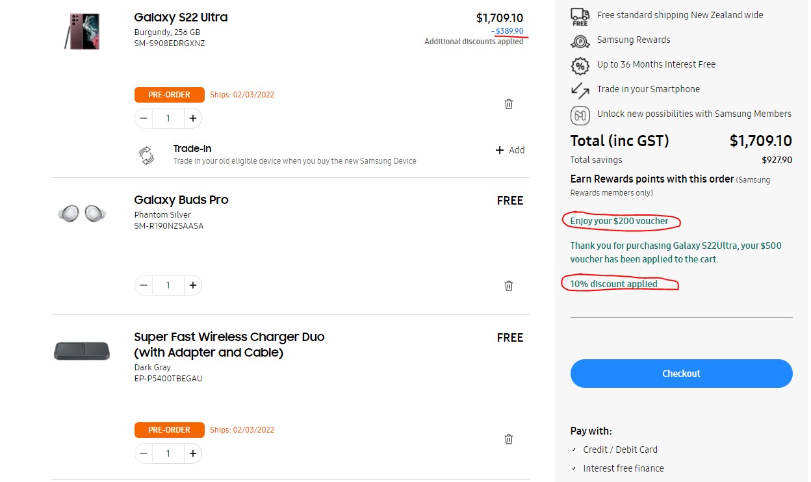Select 'Trade in your Smartphone' text
The height and width of the screenshot is (482, 811).
tap(649, 89)
